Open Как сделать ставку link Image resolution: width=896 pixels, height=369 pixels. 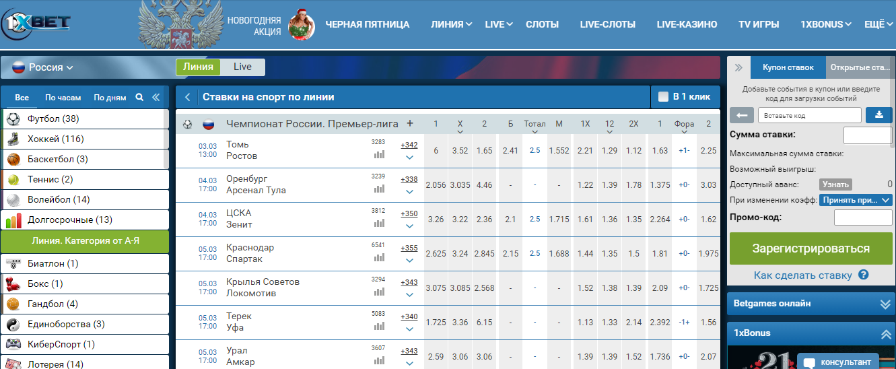[803, 275]
